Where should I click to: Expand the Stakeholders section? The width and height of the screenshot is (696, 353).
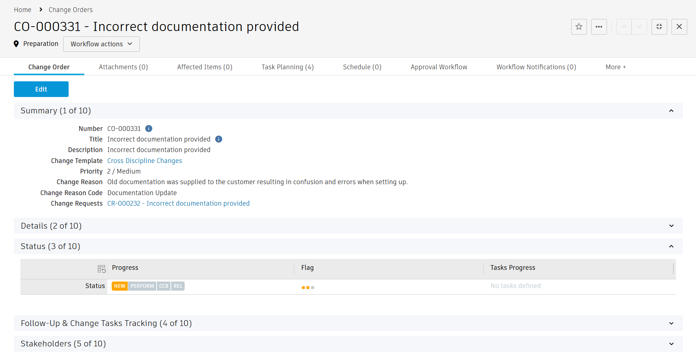(671, 344)
